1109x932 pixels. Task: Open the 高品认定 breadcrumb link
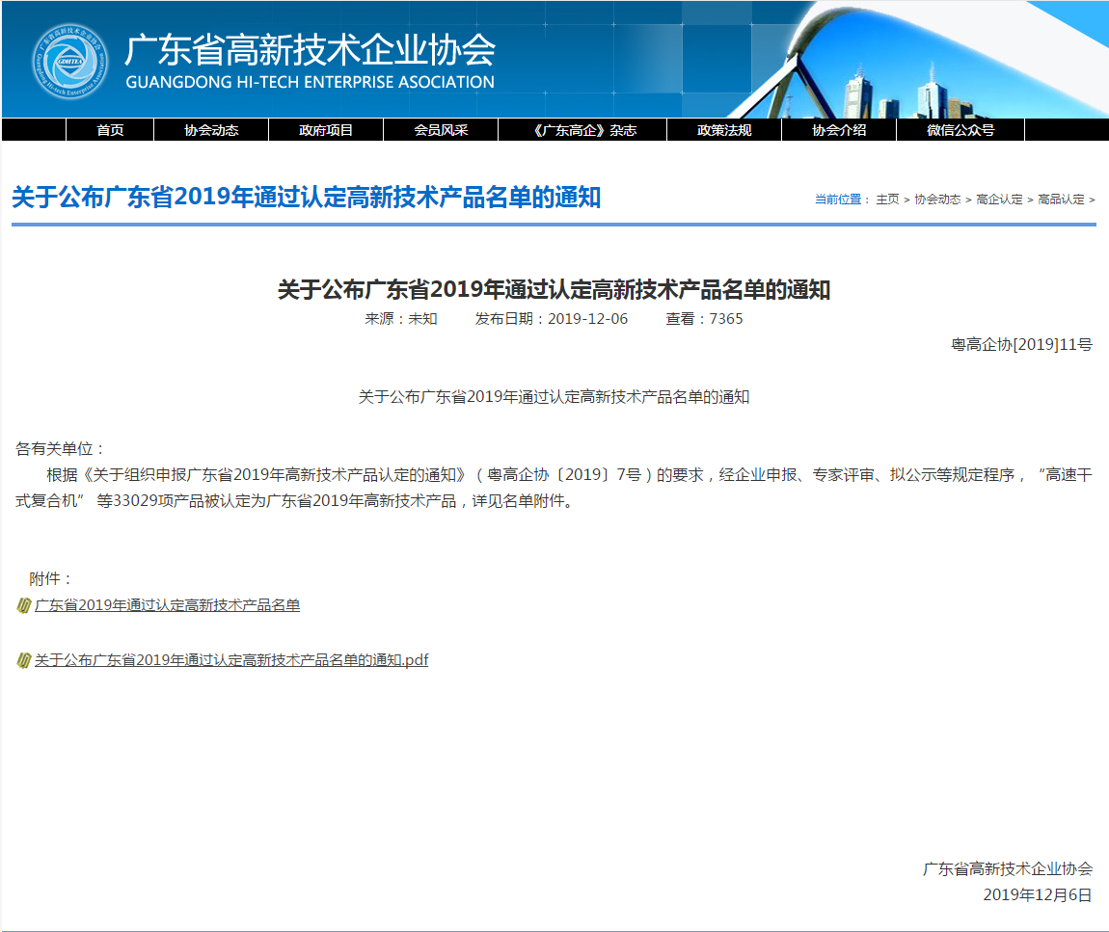point(1061,200)
